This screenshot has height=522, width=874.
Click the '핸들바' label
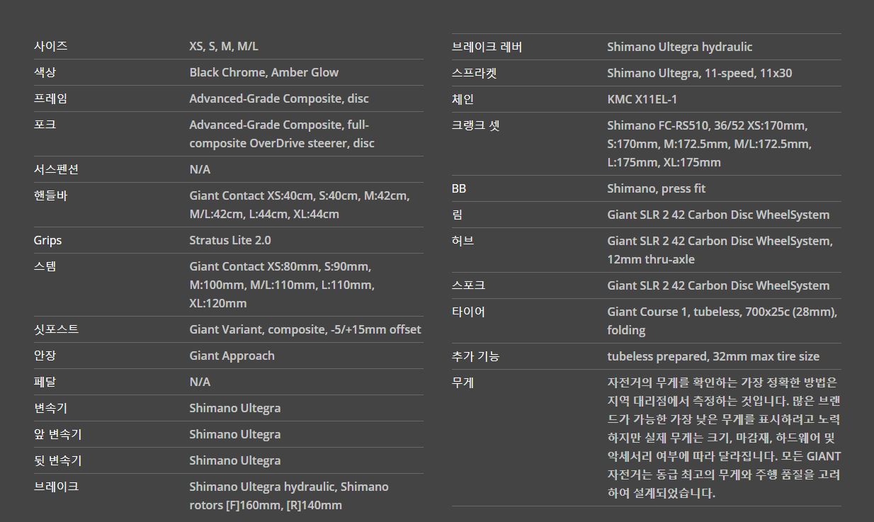[x=51, y=195]
